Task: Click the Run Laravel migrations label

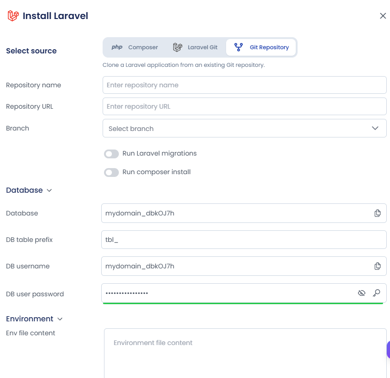Action: pyautogui.click(x=159, y=154)
